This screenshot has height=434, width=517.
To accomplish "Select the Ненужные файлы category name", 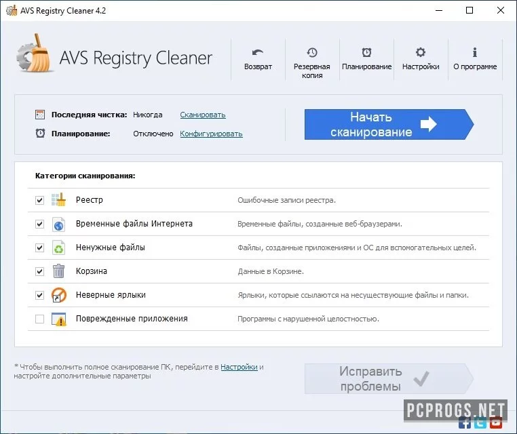I will tap(111, 248).
